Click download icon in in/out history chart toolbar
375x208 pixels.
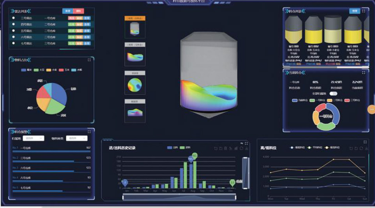tap(247, 148)
